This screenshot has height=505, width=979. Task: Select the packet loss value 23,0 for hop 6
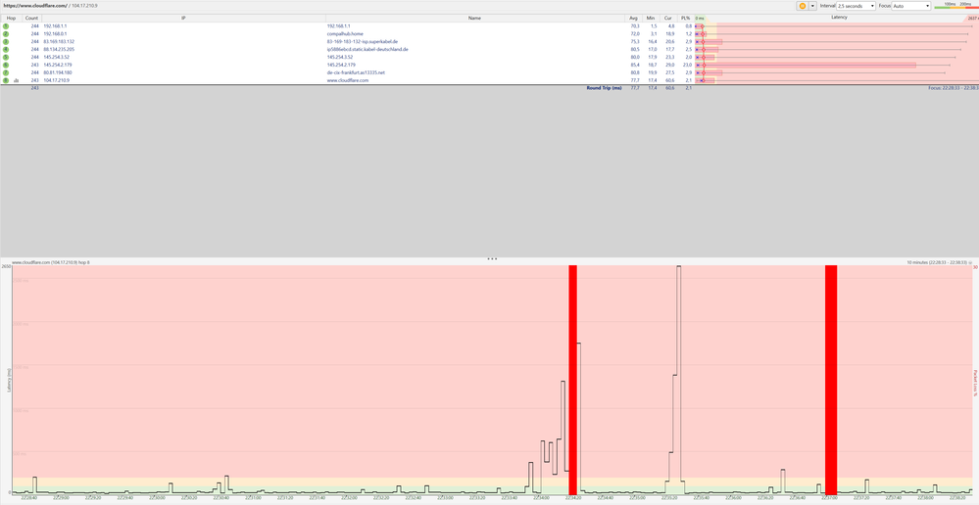tap(687, 65)
